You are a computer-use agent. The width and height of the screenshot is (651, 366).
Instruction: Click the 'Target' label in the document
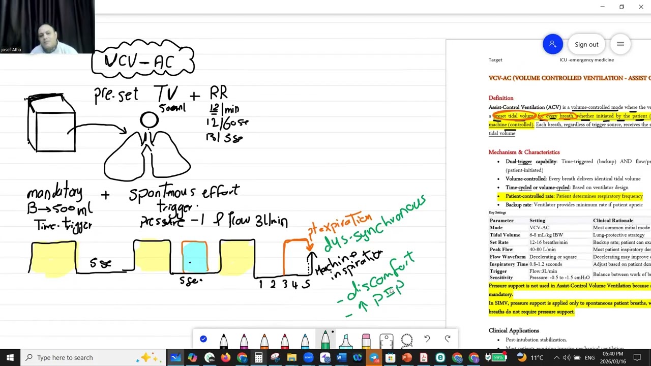coord(495,60)
